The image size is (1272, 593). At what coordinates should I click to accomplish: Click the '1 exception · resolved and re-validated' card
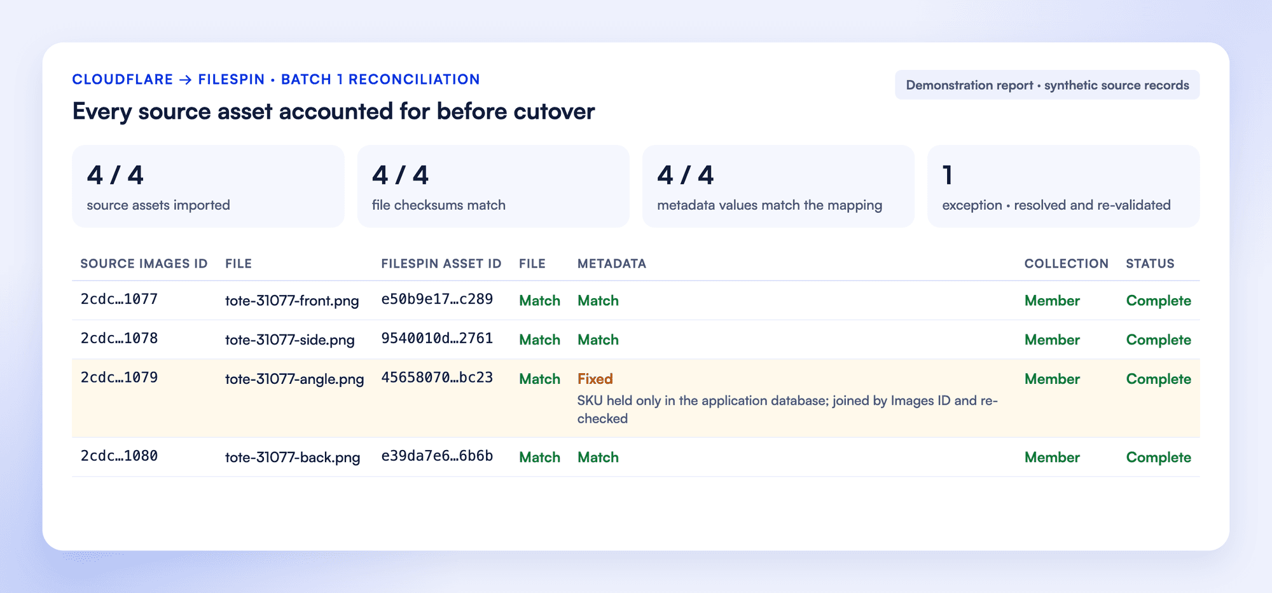pos(1063,186)
